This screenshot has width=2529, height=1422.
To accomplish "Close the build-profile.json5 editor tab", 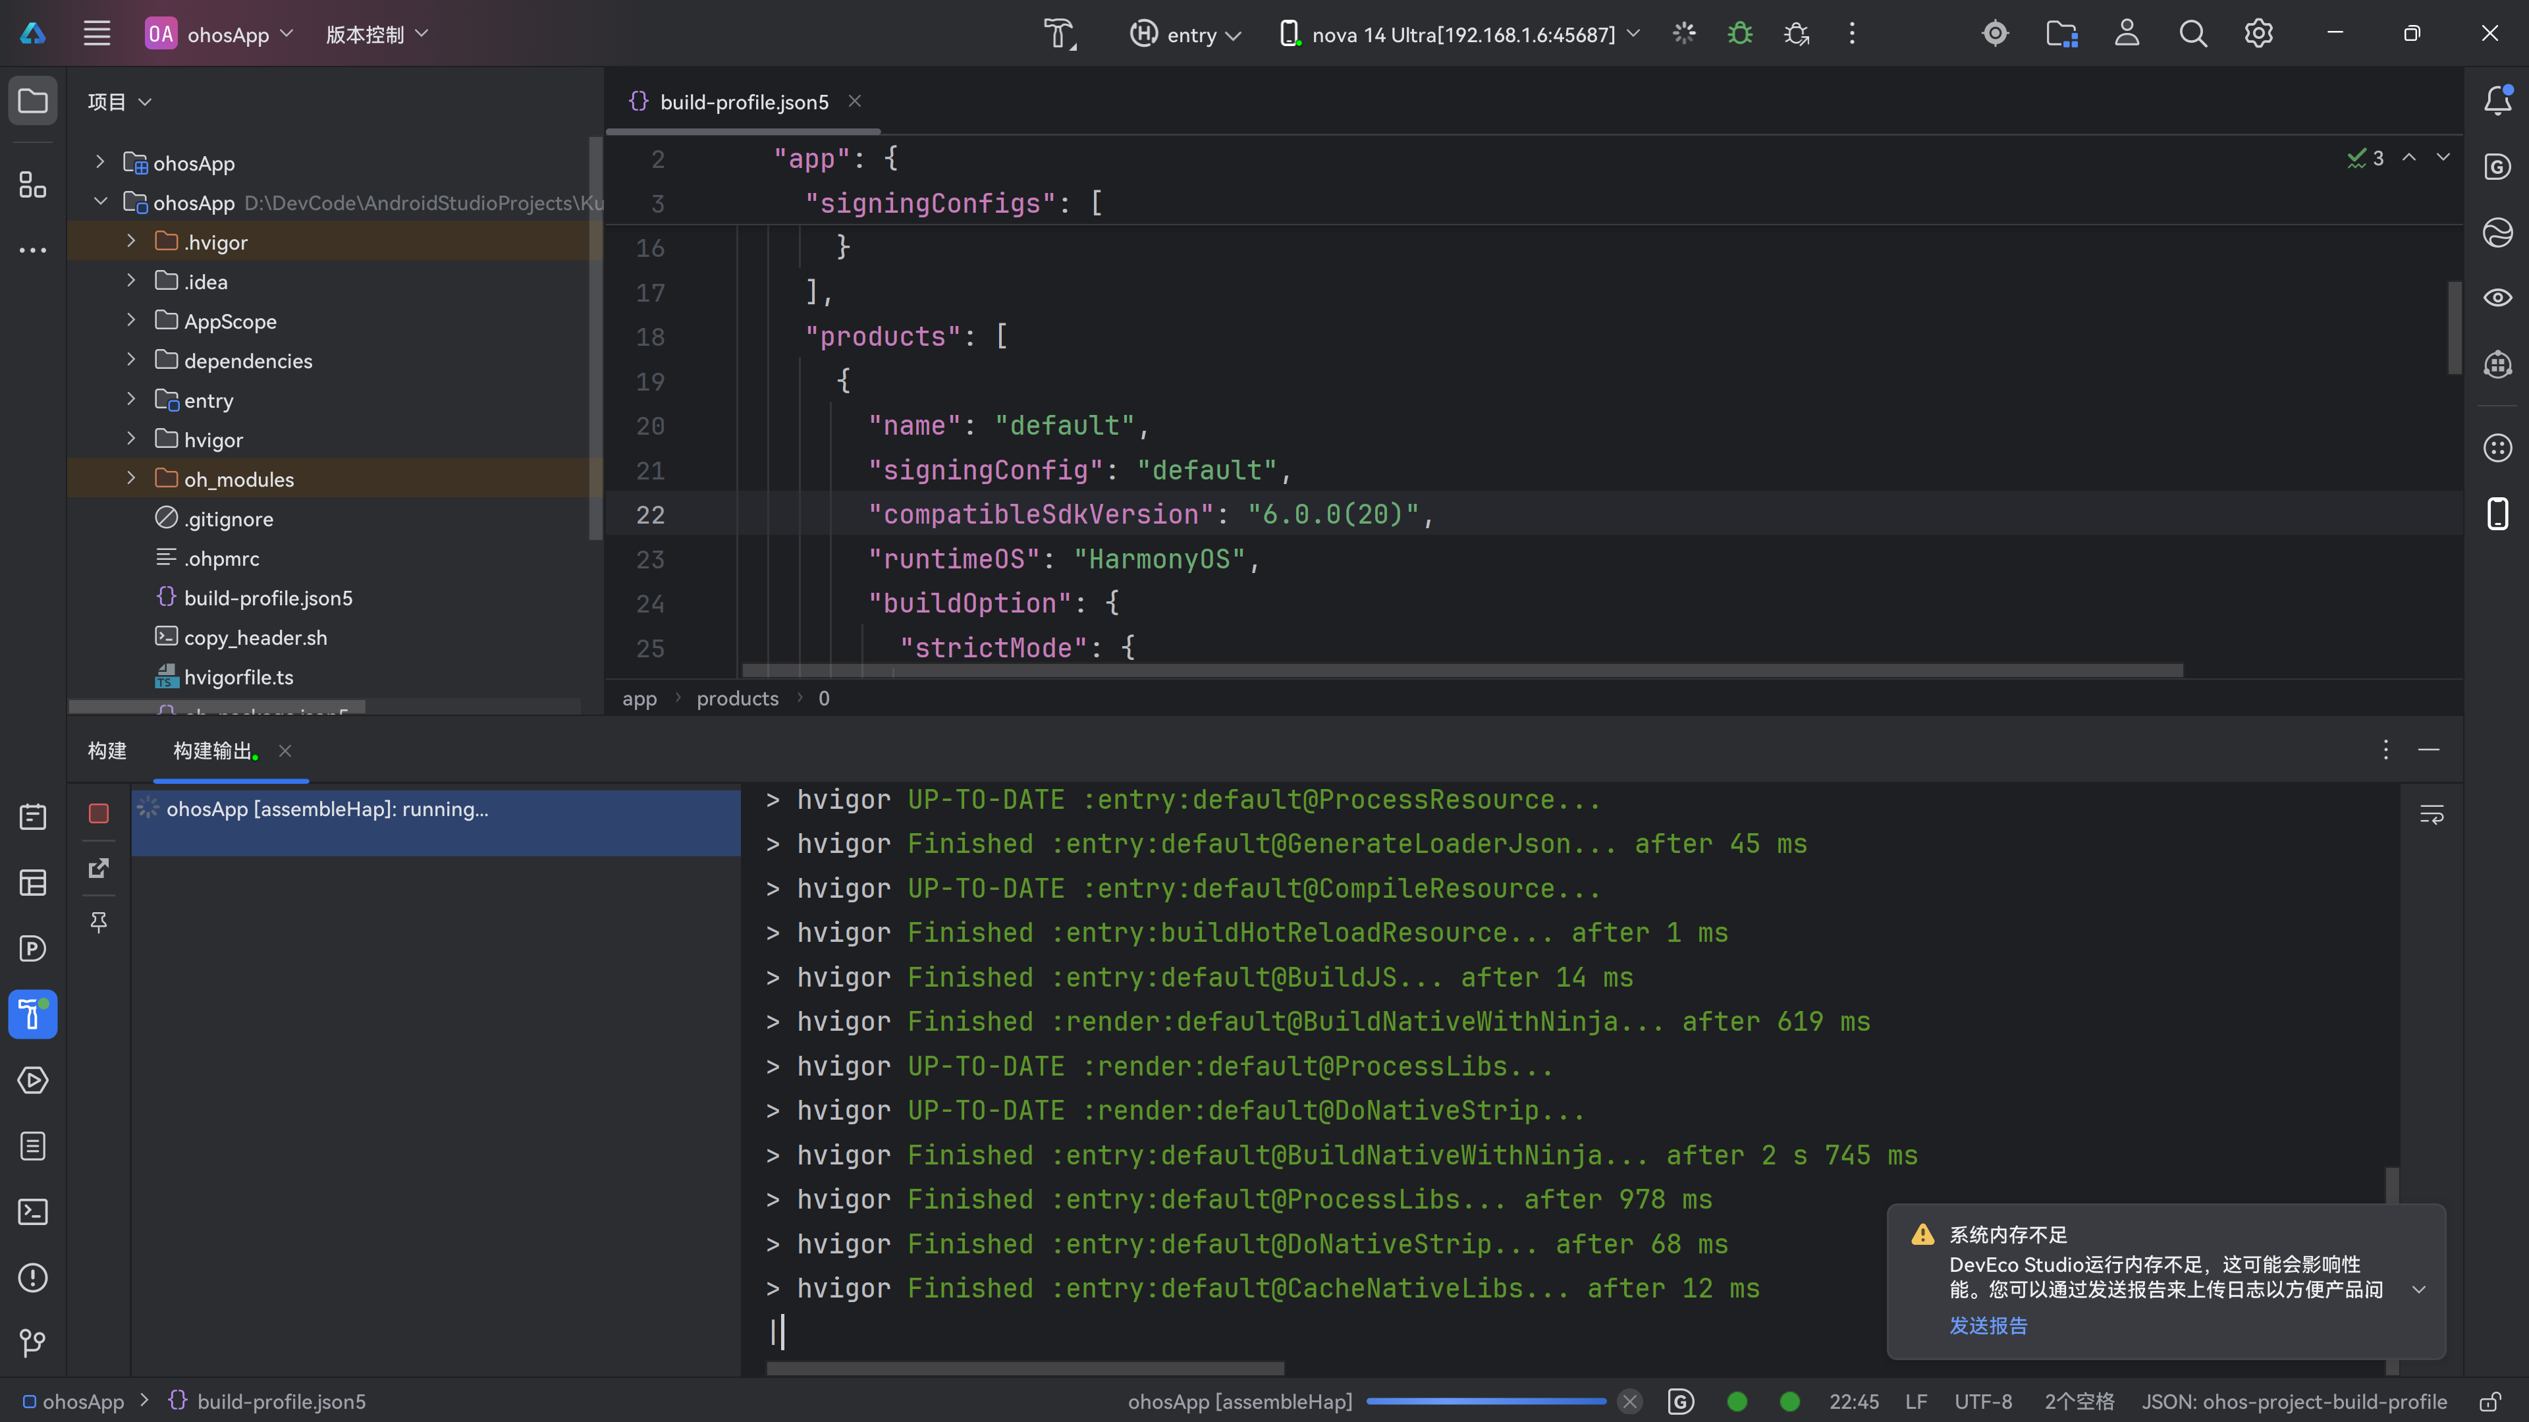I will pyautogui.click(x=854, y=101).
